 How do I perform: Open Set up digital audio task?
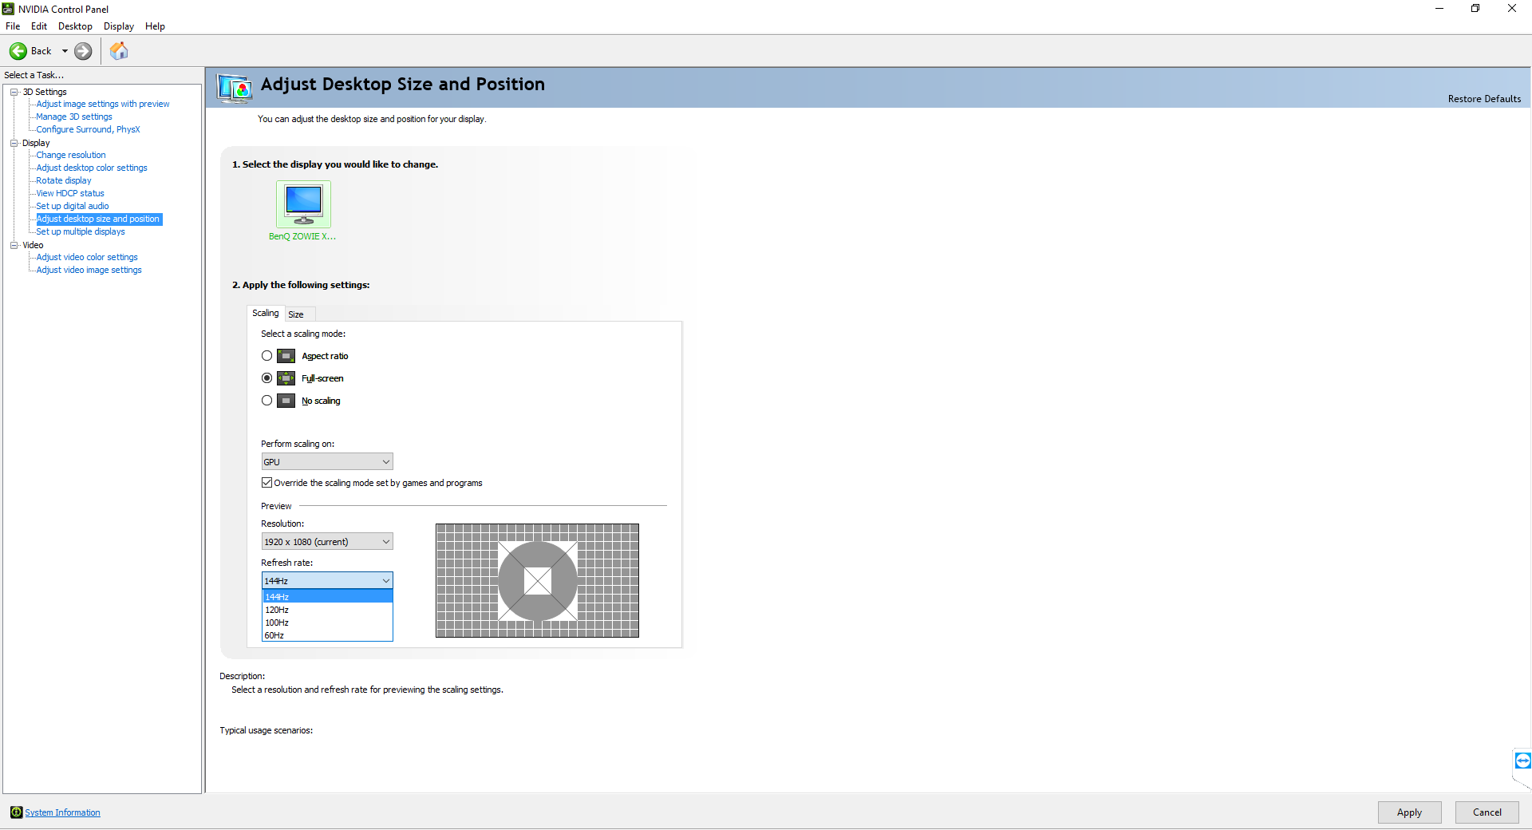pyautogui.click(x=73, y=206)
